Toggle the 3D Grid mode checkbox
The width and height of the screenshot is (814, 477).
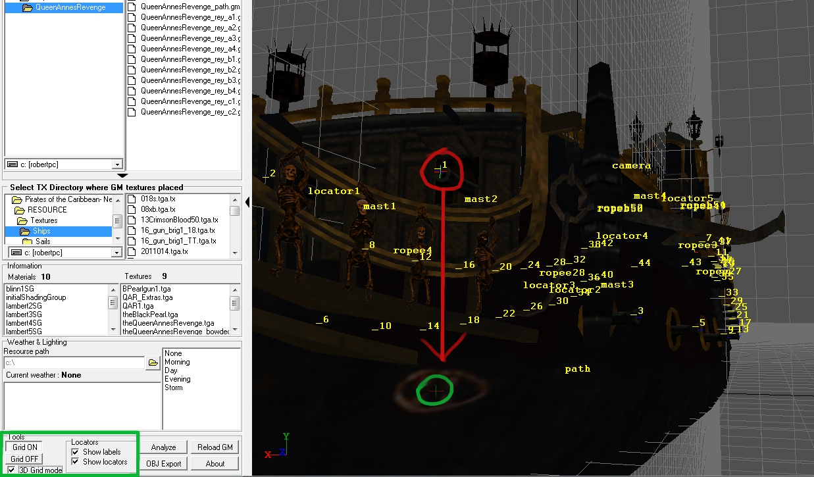point(12,470)
